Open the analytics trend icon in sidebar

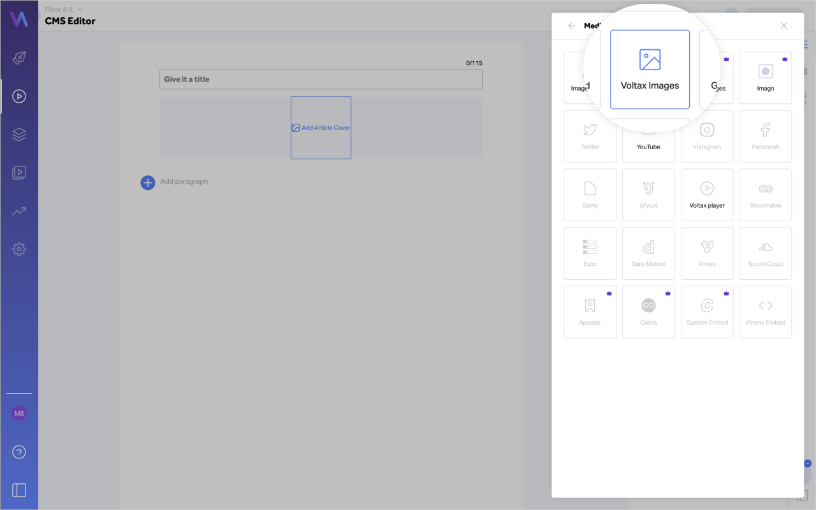[x=19, y=211]
